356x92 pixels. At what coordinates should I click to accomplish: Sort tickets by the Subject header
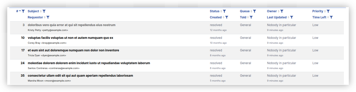click(33, 11)
